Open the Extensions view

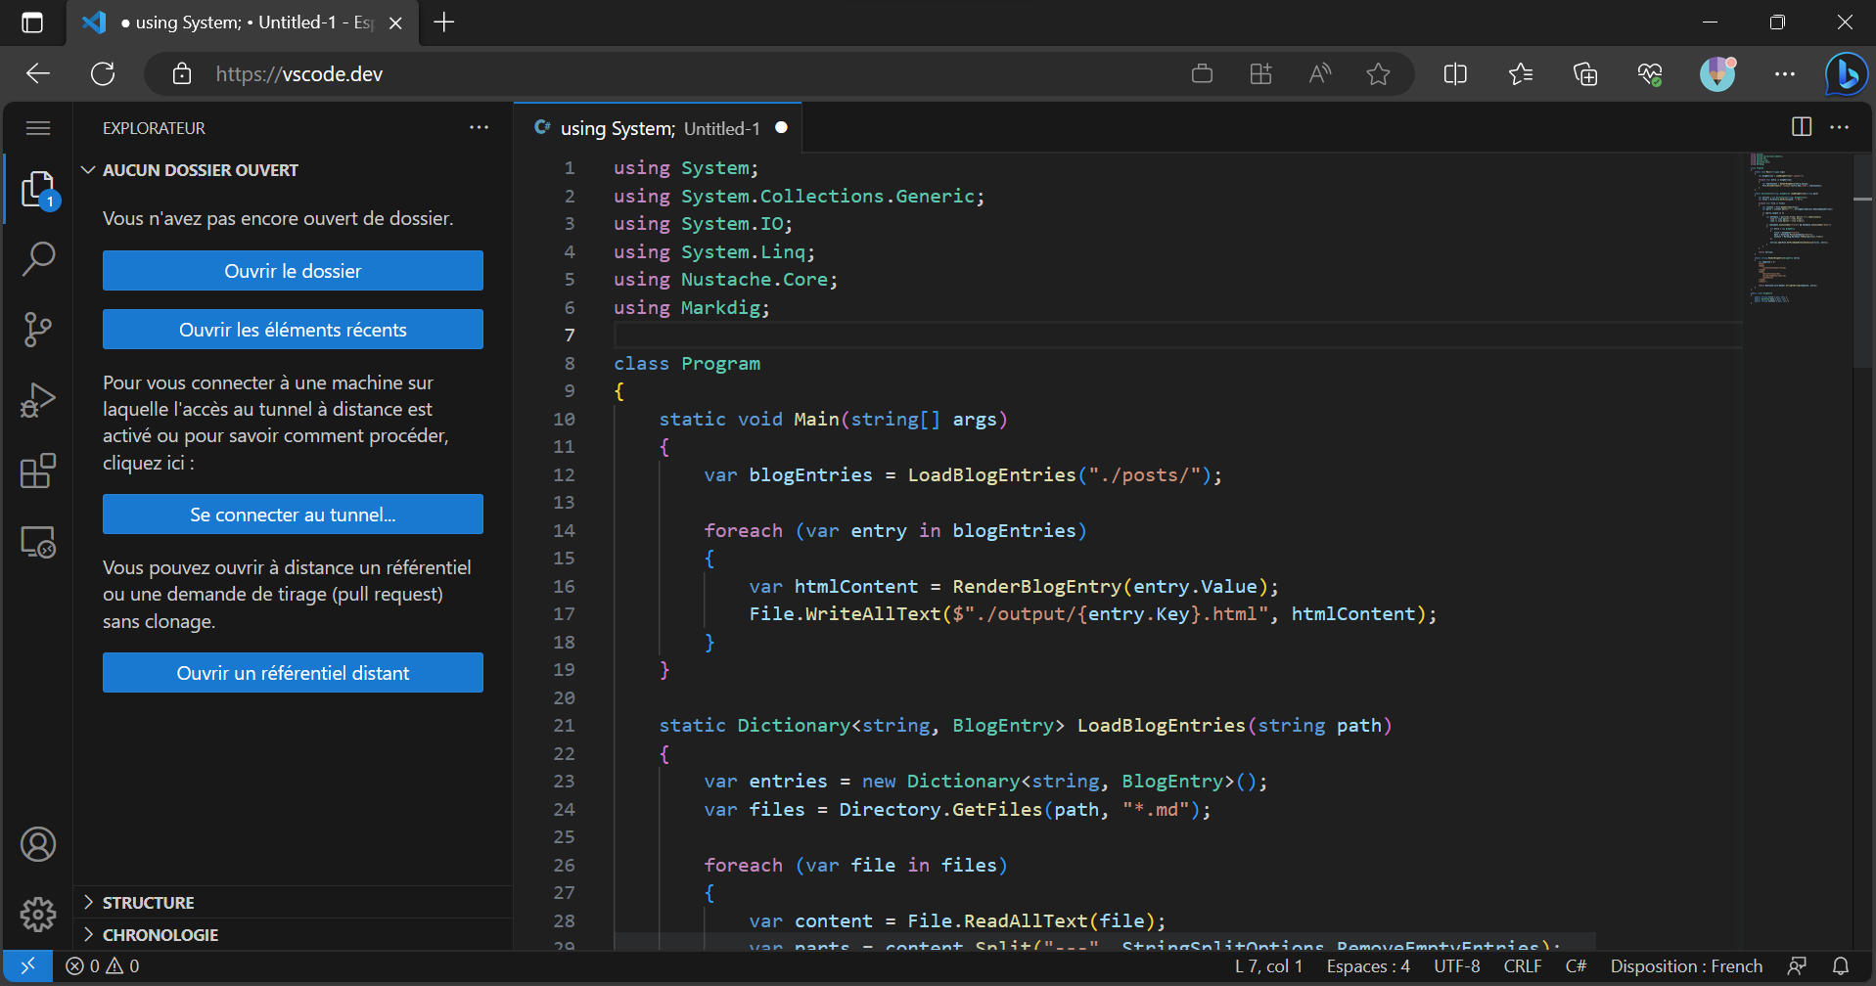pyautogui.click(x=37, y=471)
